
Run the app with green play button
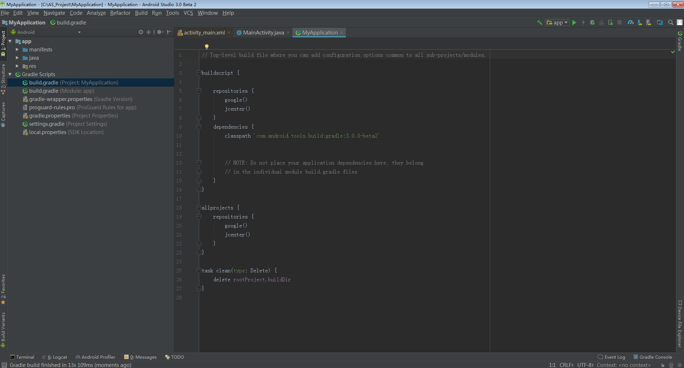coord(575,22)
